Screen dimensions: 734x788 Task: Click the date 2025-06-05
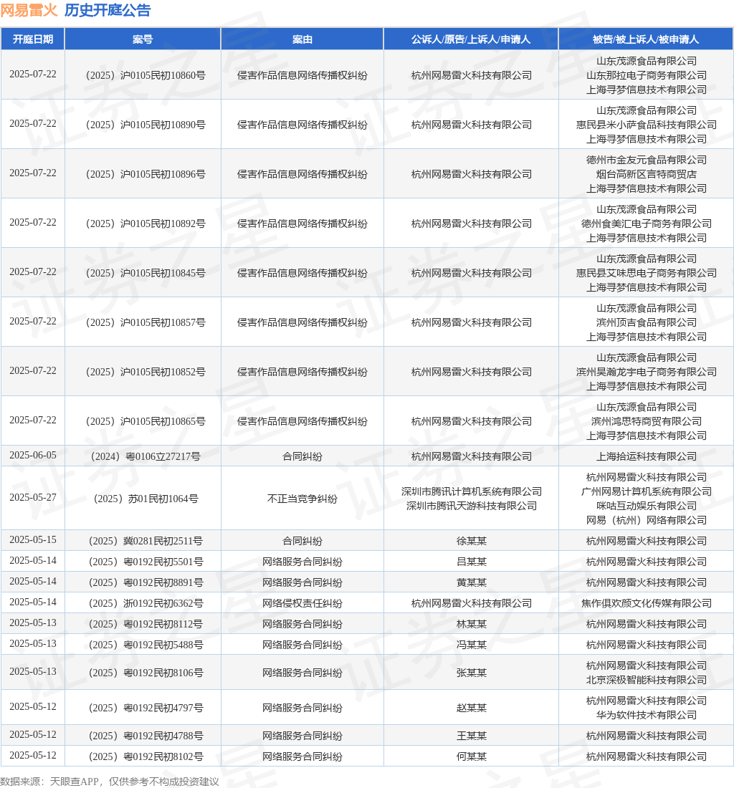pos(33,456)
